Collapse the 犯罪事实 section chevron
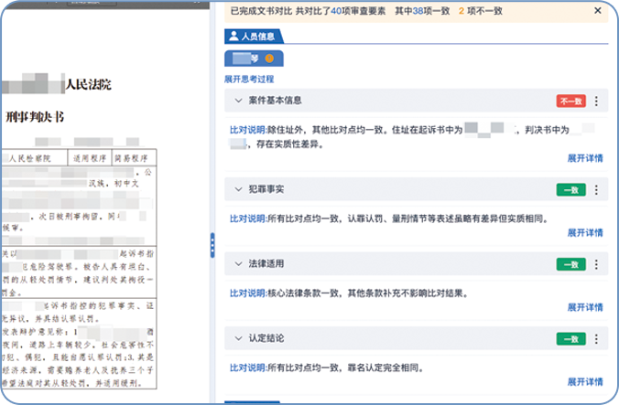Image resolution: width=619 pixels, height=405 pixels. pos(238,189)
